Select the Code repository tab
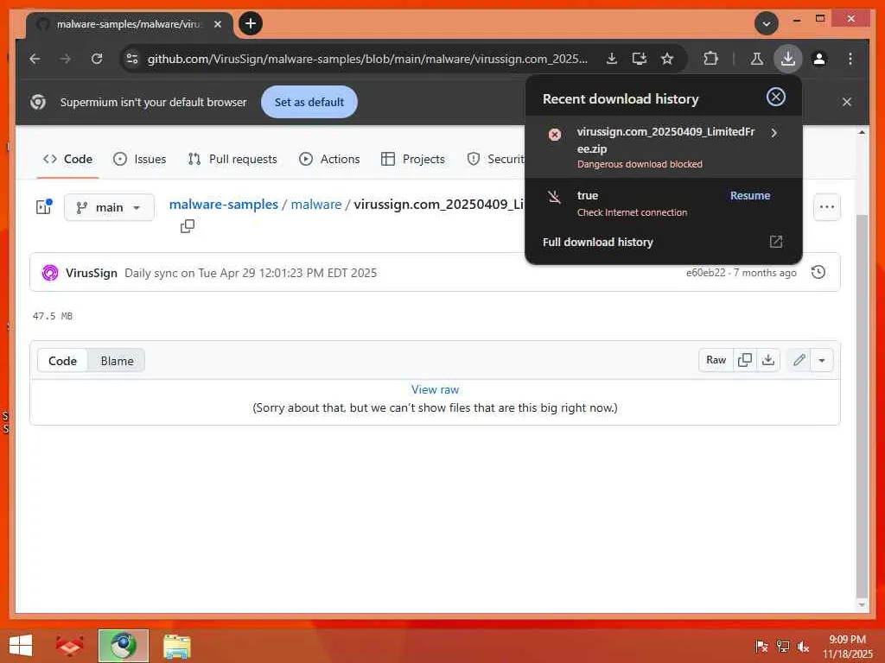885x663 pixels. [x=67, y=159]
